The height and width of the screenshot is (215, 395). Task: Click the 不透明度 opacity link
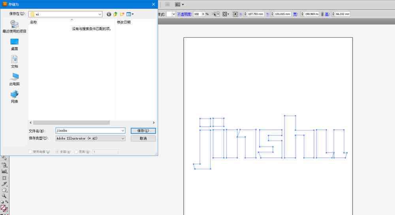tap(184, 14)
